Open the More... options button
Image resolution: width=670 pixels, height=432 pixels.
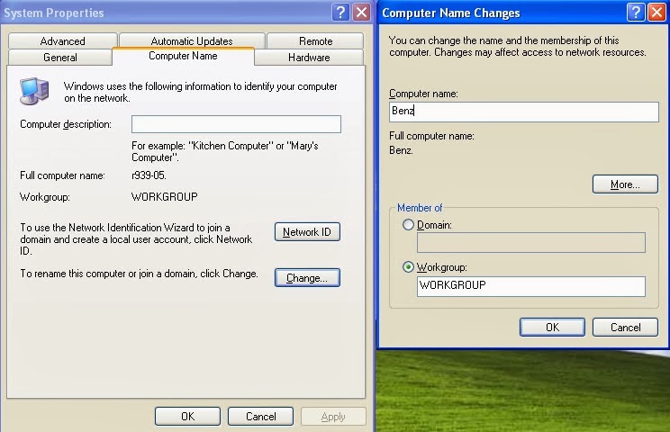point(625,184)
